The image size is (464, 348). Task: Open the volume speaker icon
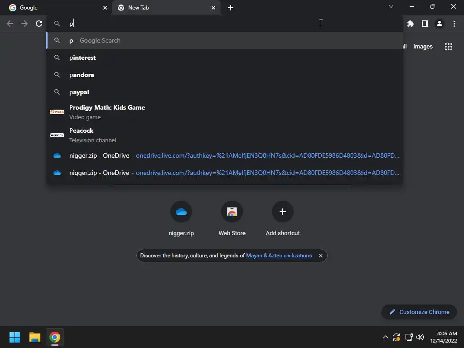[x=420, y=337]
